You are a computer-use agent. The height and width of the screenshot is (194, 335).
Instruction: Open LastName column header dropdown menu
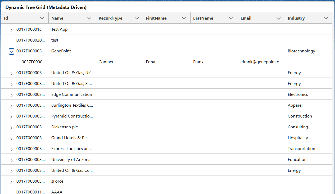pyautogui.click(x=231, y=18)
